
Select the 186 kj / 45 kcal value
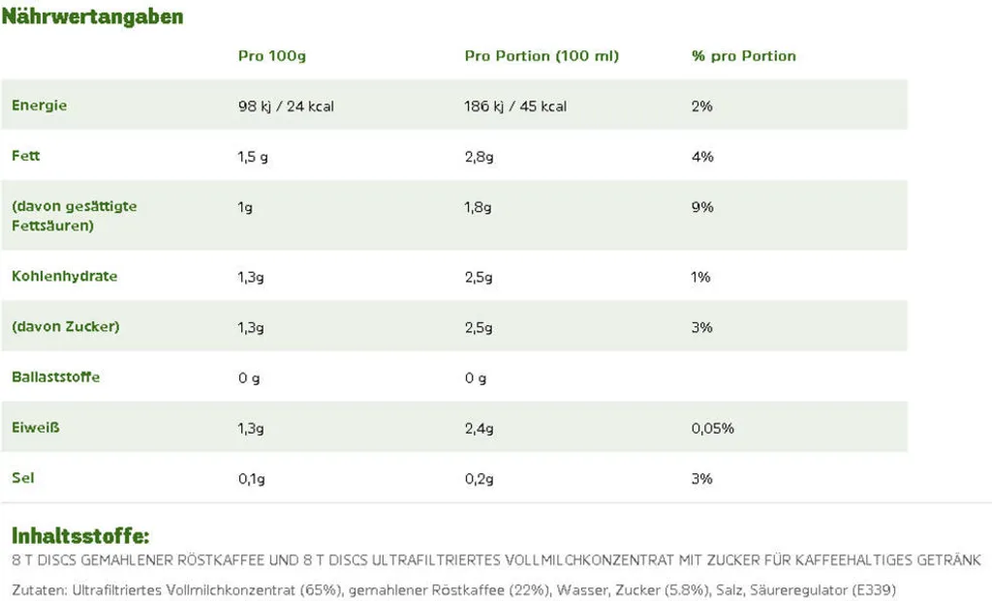coord(515,106)
